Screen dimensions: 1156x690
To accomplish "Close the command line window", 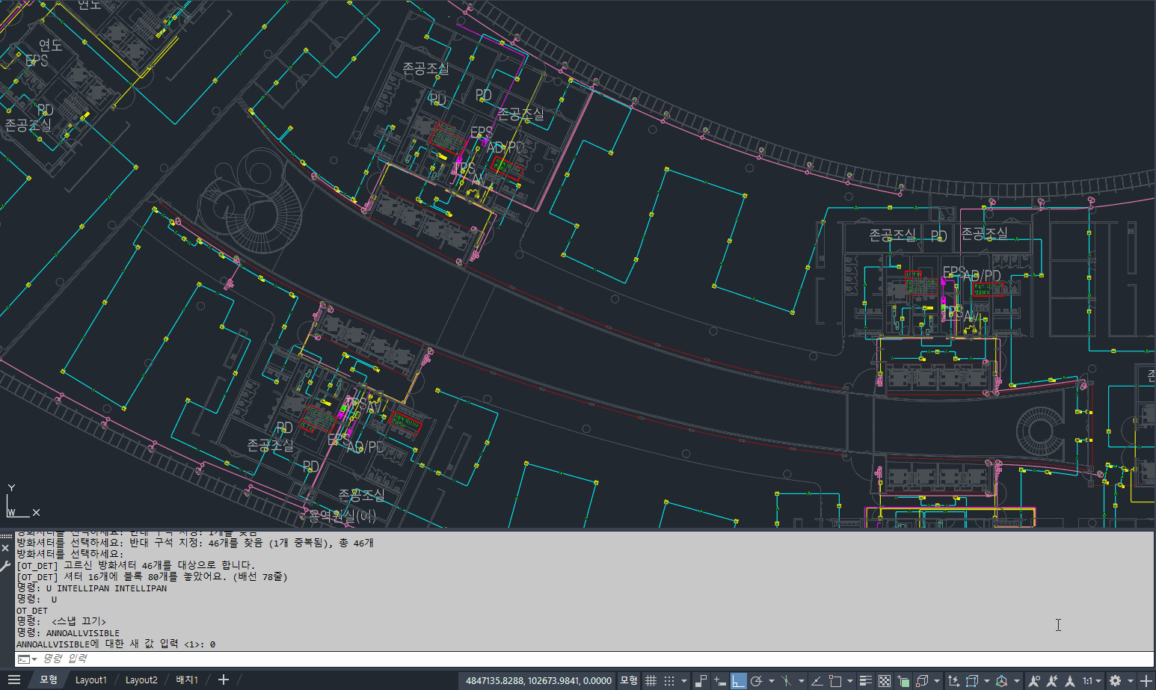I will point(5,548).
